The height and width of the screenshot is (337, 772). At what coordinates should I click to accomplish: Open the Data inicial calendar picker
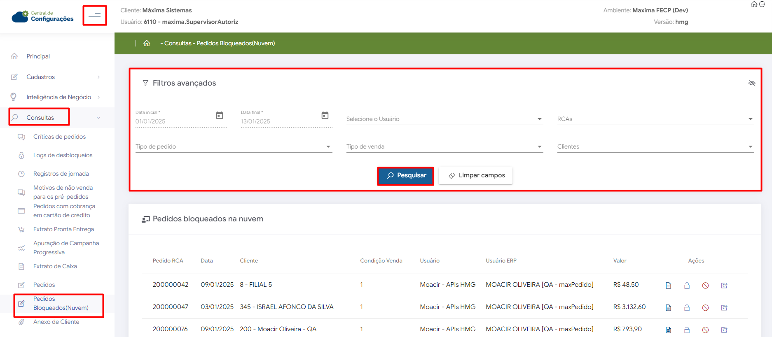click(x=220, y=116)
